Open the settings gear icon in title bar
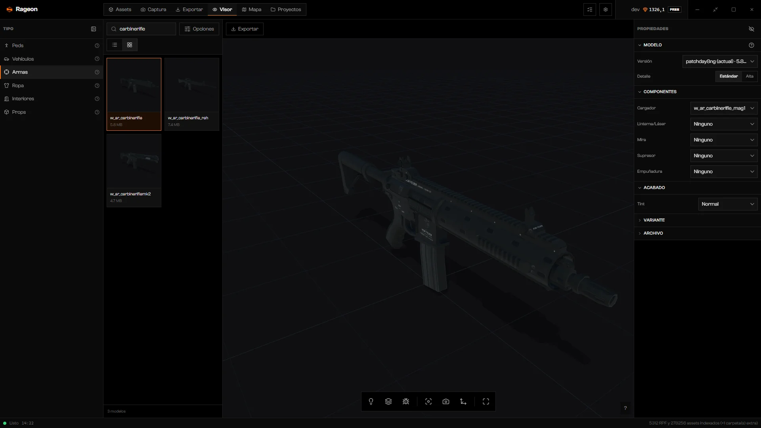 [x=606, y=10]
